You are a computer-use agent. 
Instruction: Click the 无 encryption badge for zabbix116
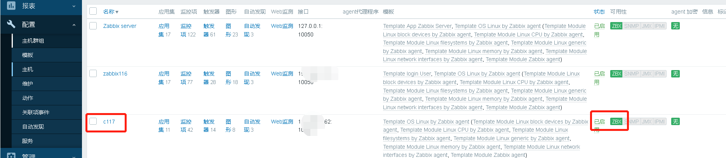[x=676, y=74]
